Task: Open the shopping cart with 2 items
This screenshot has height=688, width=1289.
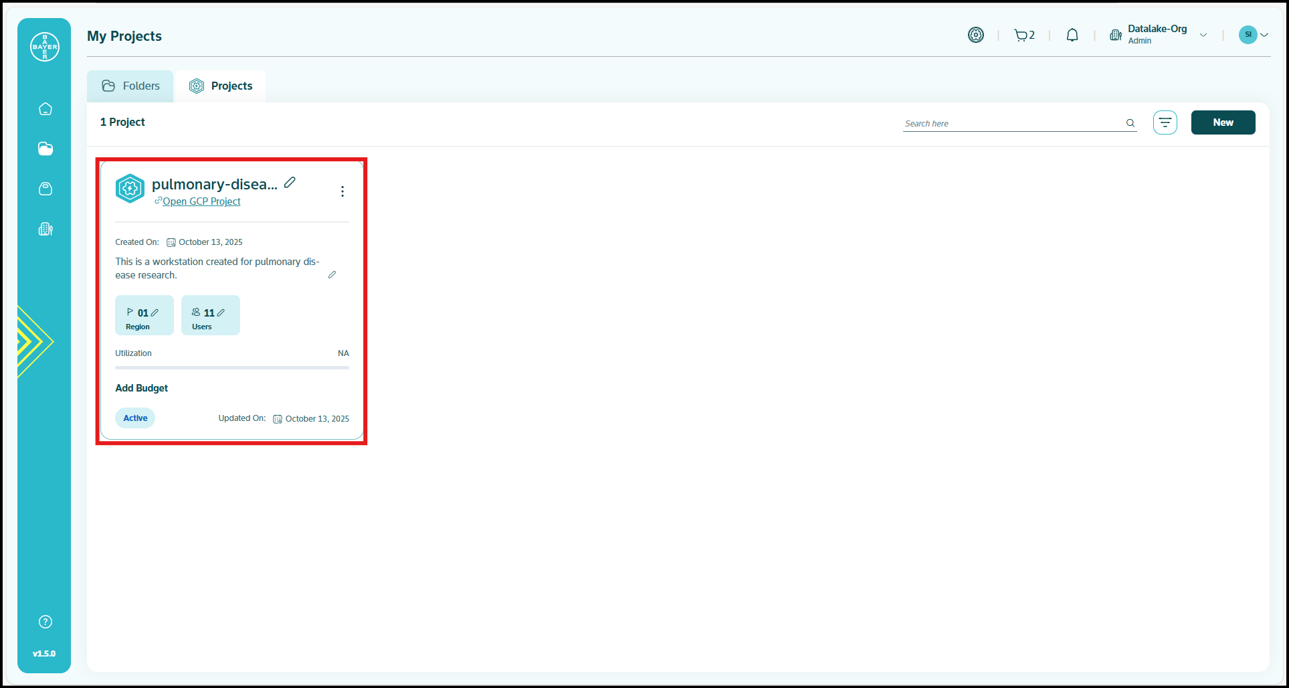Action: click(x=1024, y=35)
